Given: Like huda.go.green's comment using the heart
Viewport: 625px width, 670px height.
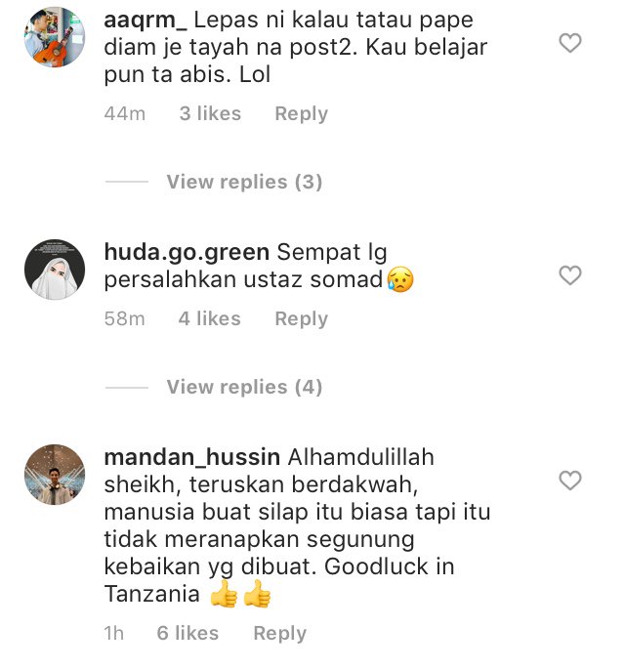Looking at the screenshot, I should click(x=570, y=275).
